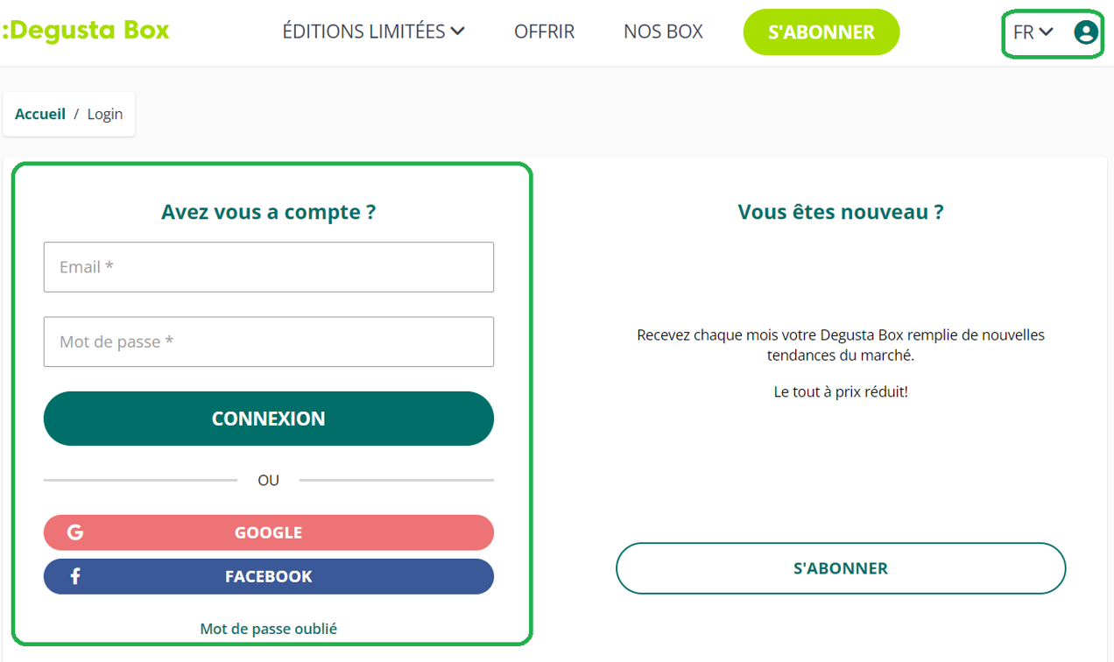
Task: Open the Offrir menu item
Action: tap(545, 32)
